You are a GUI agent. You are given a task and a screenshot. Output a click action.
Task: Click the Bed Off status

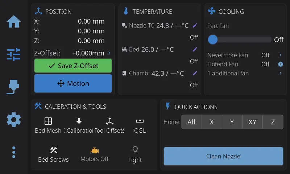tap(194, 61)
